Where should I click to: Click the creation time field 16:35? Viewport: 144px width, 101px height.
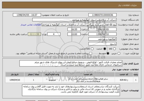[74, 30]
